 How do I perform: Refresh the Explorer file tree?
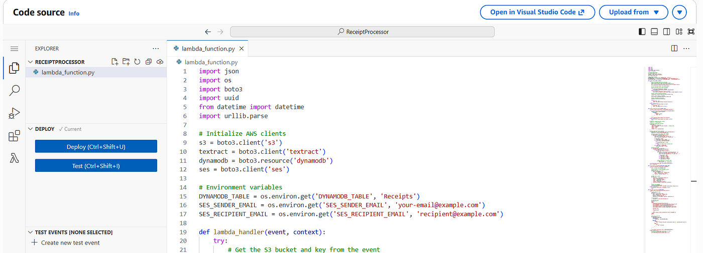pos(137,62)
